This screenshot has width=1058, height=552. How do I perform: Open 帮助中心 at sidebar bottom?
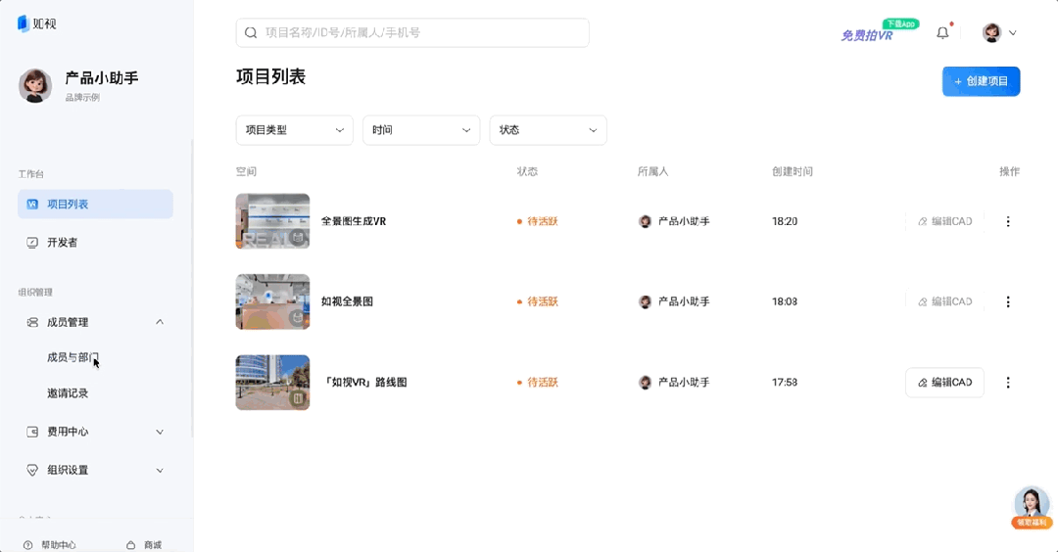pos(58,544)
